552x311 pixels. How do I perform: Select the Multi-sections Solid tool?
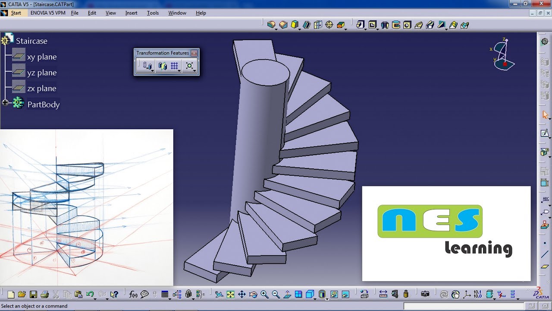point(453,25)
